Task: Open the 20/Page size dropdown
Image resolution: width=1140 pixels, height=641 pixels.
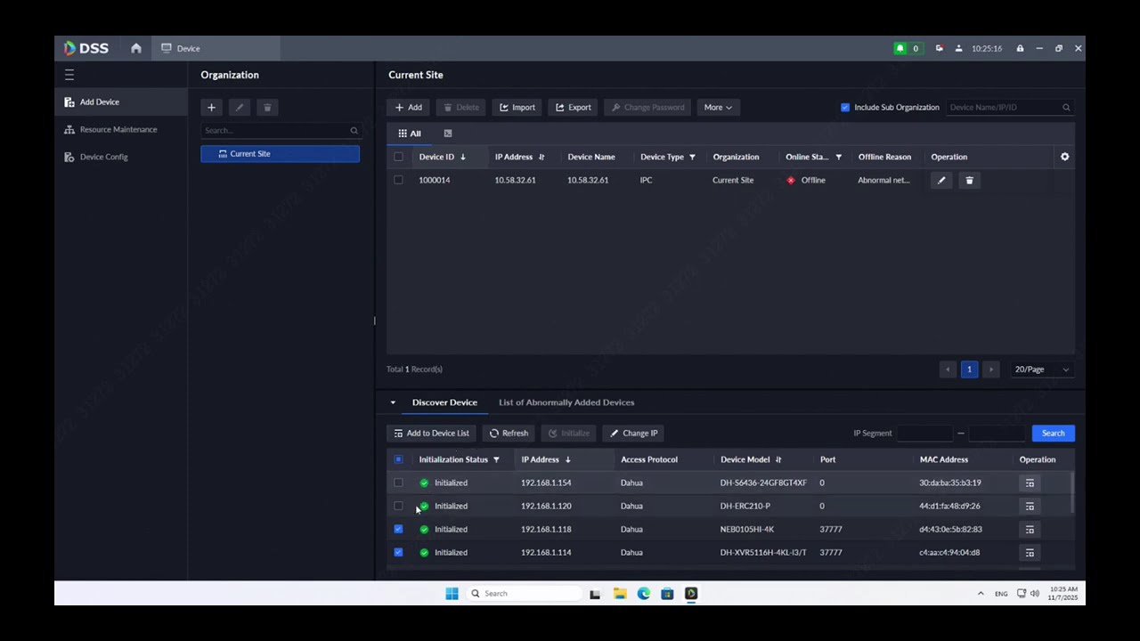Action: 1041,369
